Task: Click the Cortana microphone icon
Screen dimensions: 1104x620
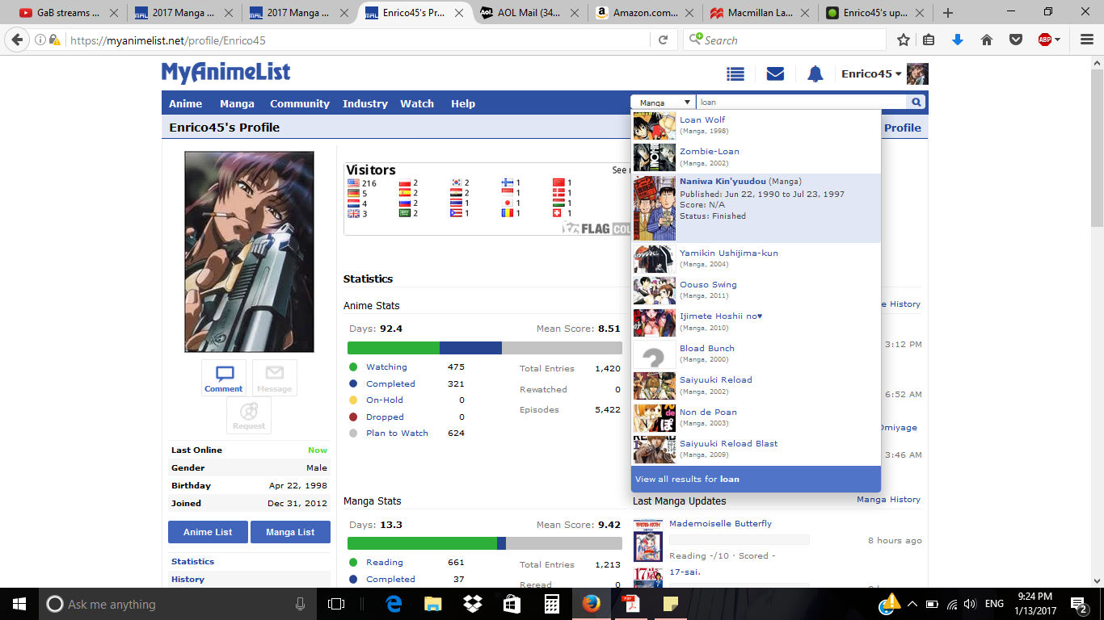Action: (x=301, y=604)
